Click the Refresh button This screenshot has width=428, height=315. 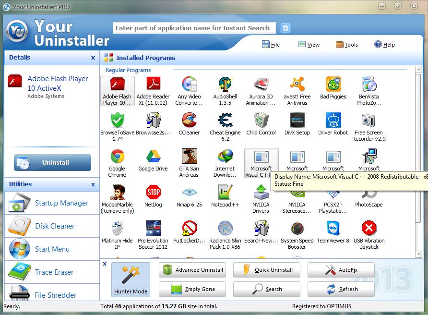point(341,289)
